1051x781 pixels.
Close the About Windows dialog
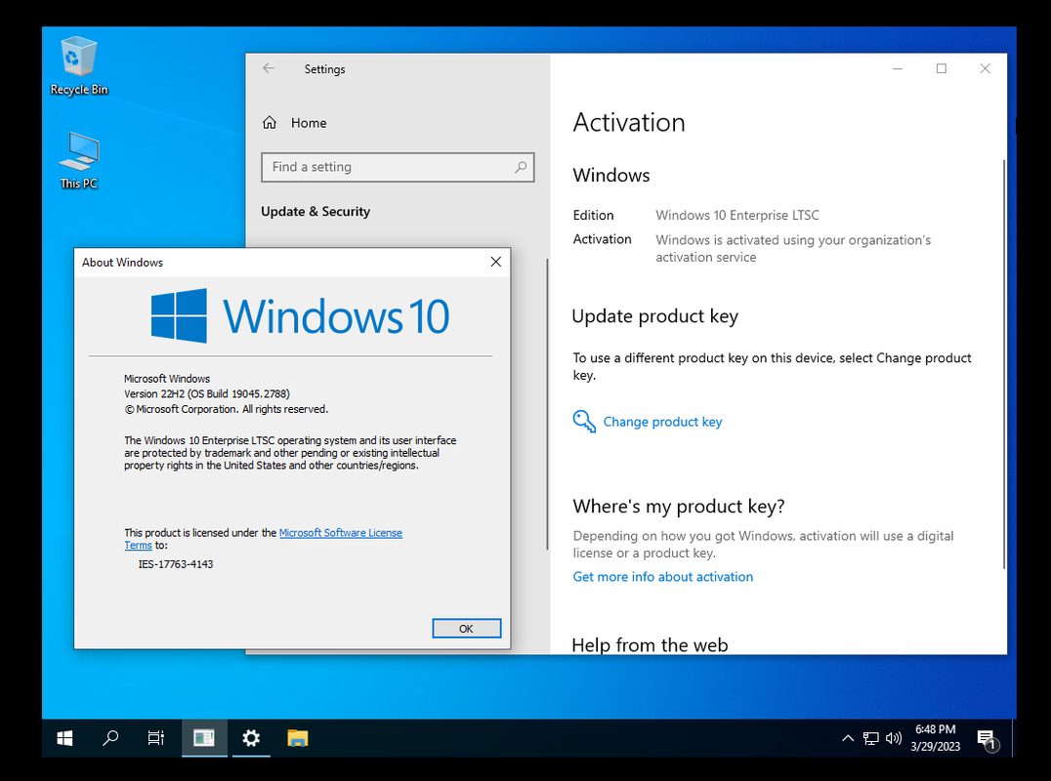[x=496, y=262]
